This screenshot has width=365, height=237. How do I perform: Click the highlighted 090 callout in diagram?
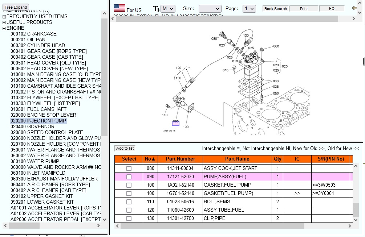175,123
